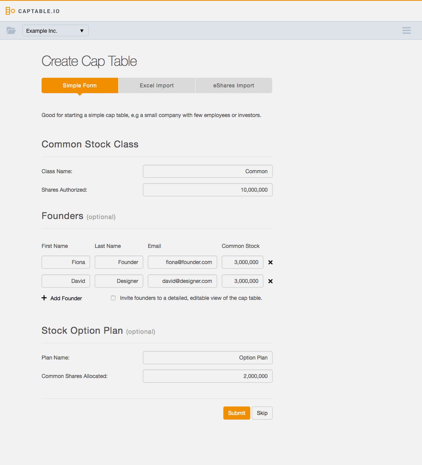The width and height of the screenshot is (422, 465).
Task: Click the 'Good for starting a simple cap table' description
Action: click(151, 115)
